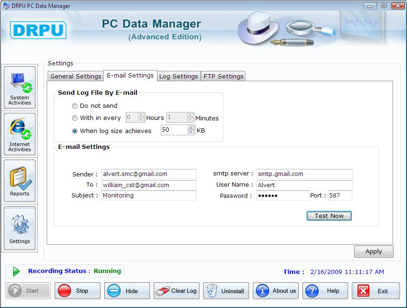
Task: Exit the application
Action: pos(376,291)
